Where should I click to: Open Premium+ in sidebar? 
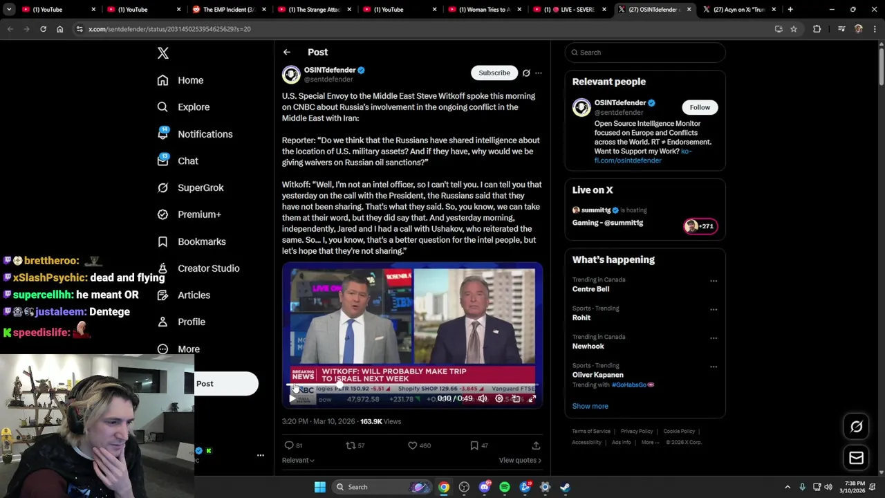[189, 214]
